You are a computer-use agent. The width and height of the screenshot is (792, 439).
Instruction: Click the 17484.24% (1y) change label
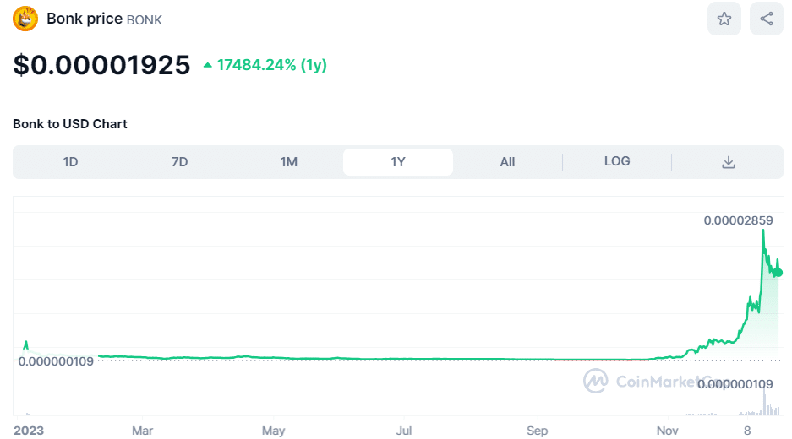271,65
